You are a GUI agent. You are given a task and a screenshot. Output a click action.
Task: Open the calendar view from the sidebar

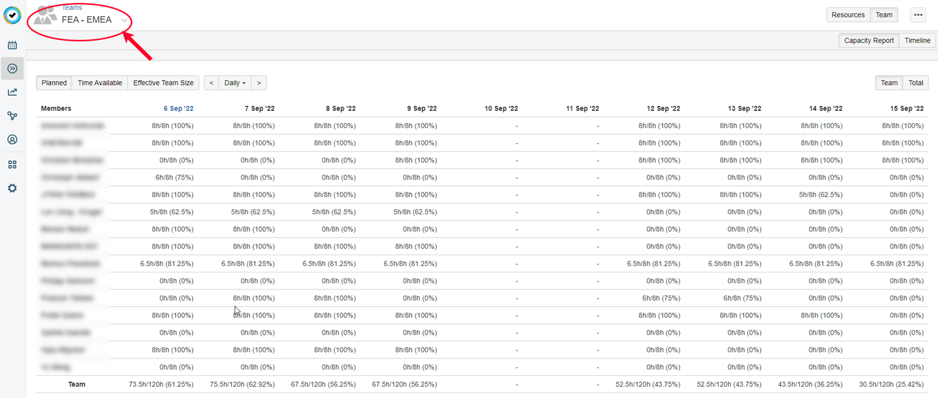[12, 45]
